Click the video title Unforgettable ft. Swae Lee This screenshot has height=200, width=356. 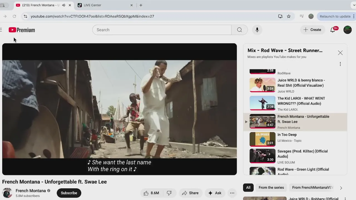coord(55,182)
